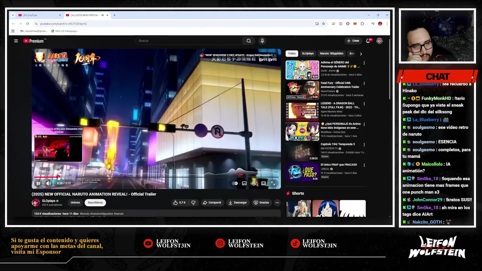This screenshot has width=482, height=271.
Task: Open options for El Unico FNAF video
Action: 364,165
